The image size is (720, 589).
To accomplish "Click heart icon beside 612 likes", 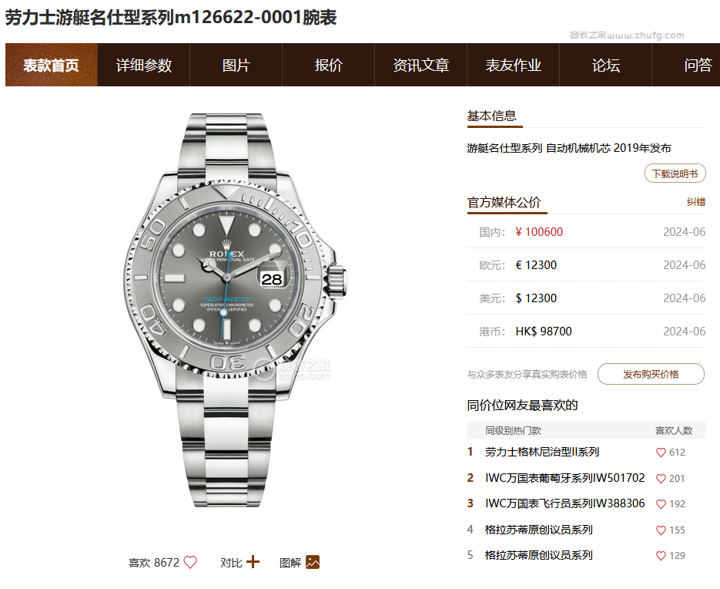I will pos(661,453).
